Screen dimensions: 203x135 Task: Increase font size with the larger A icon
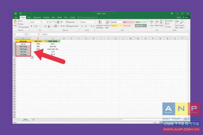tap(48, 22)
